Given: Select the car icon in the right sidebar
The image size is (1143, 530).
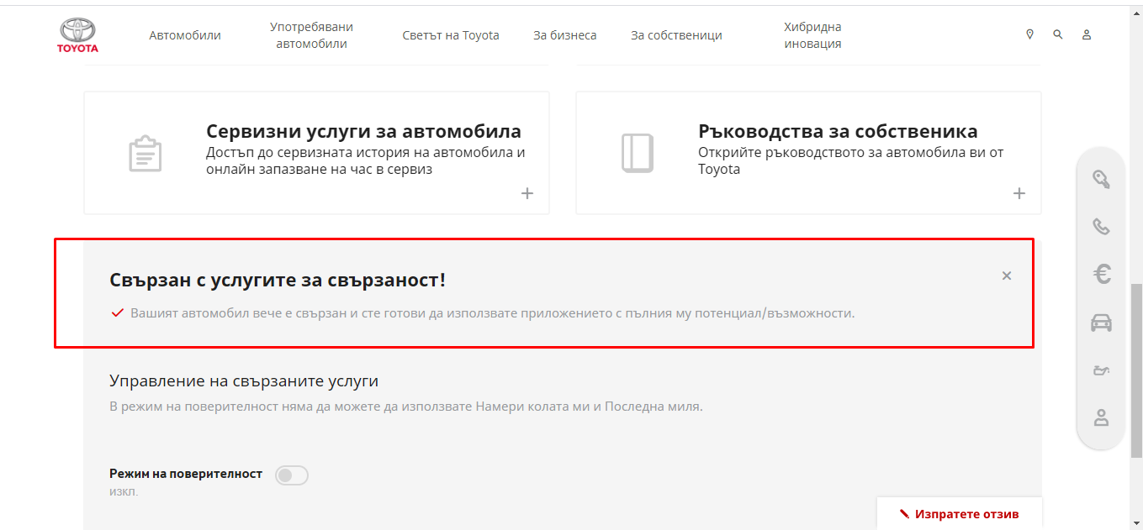Looking at the screenshot, I should tap(1101, 322).
